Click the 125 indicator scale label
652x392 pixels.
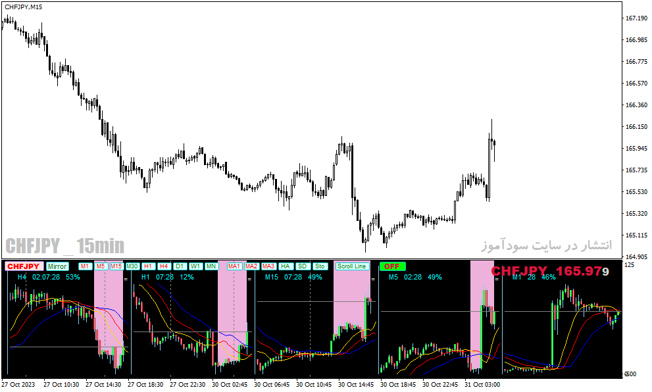[630, 265]
